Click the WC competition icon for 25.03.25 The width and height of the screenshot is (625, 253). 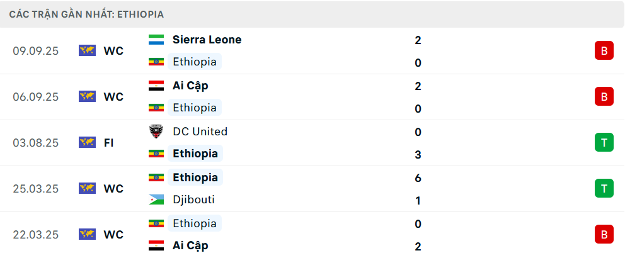(87, 189)
